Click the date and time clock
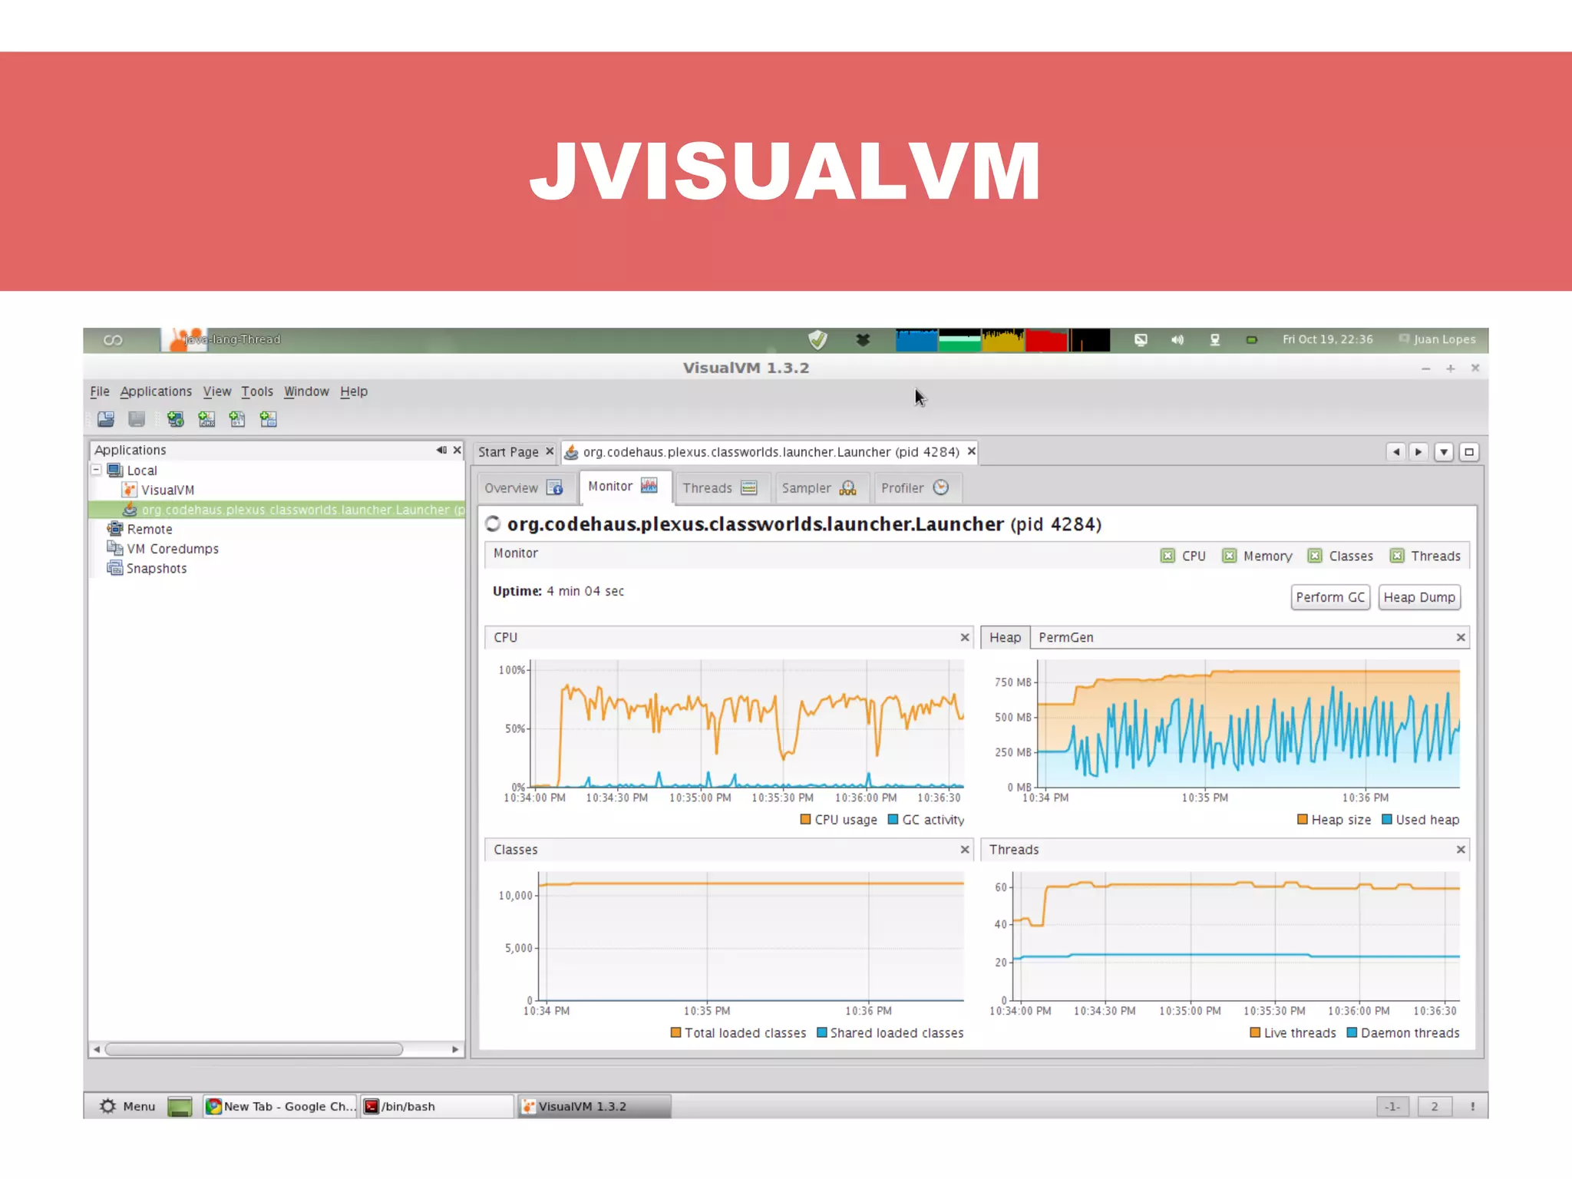The image size is (1572, 1179). [1327, 339]
